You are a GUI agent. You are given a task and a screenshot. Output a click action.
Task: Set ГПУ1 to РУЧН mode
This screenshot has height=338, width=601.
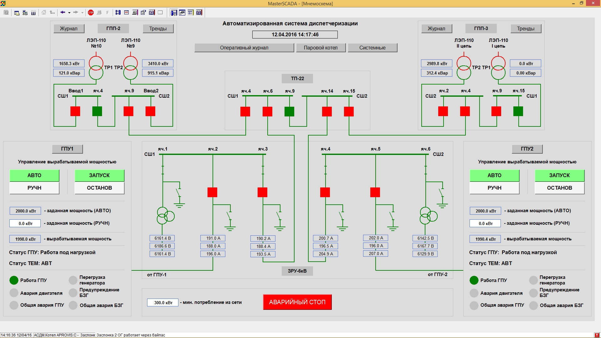tap(34, 188)
